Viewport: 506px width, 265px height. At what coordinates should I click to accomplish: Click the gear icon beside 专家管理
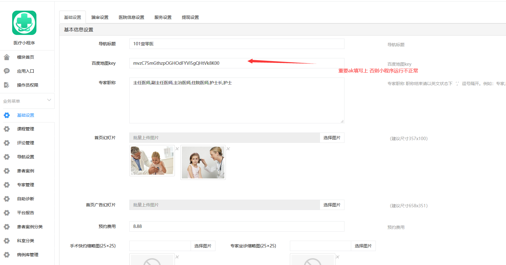tap(7, 185)
